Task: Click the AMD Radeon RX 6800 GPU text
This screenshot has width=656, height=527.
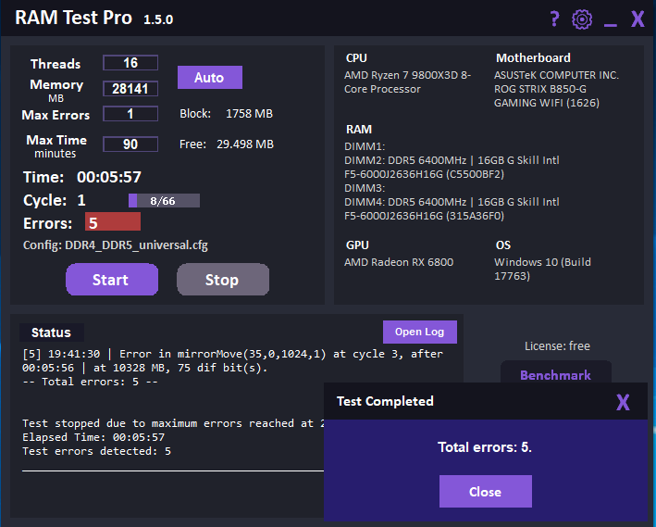Action: (x=399, y=262)
